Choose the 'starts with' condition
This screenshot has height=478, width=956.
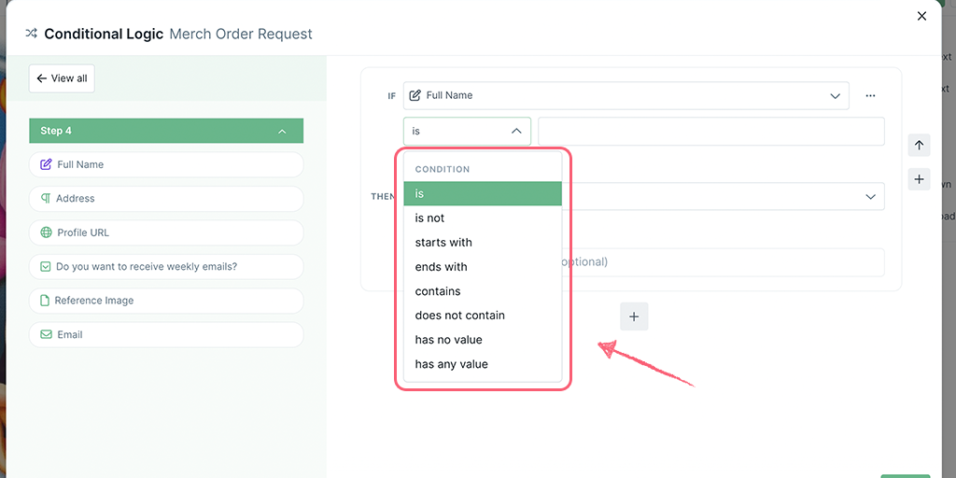483,243
